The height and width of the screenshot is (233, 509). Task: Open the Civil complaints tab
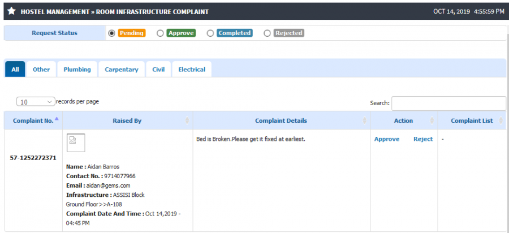(158, 70)
